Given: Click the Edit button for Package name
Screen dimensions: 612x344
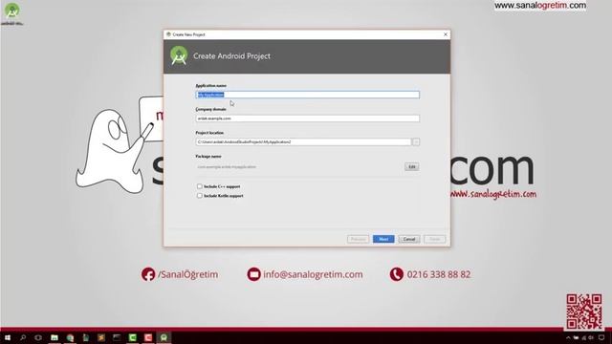Looking at the screenshot, I should pyautogui.click(x=412, y=167).
